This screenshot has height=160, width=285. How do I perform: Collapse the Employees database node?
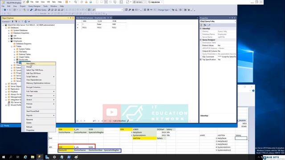pyautogui.click(x=9, y=41)
